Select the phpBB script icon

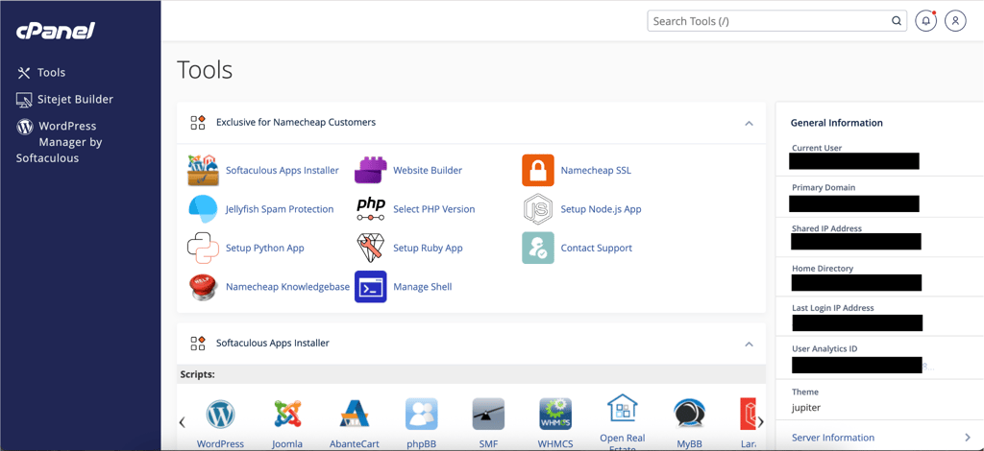click(421, 414)
